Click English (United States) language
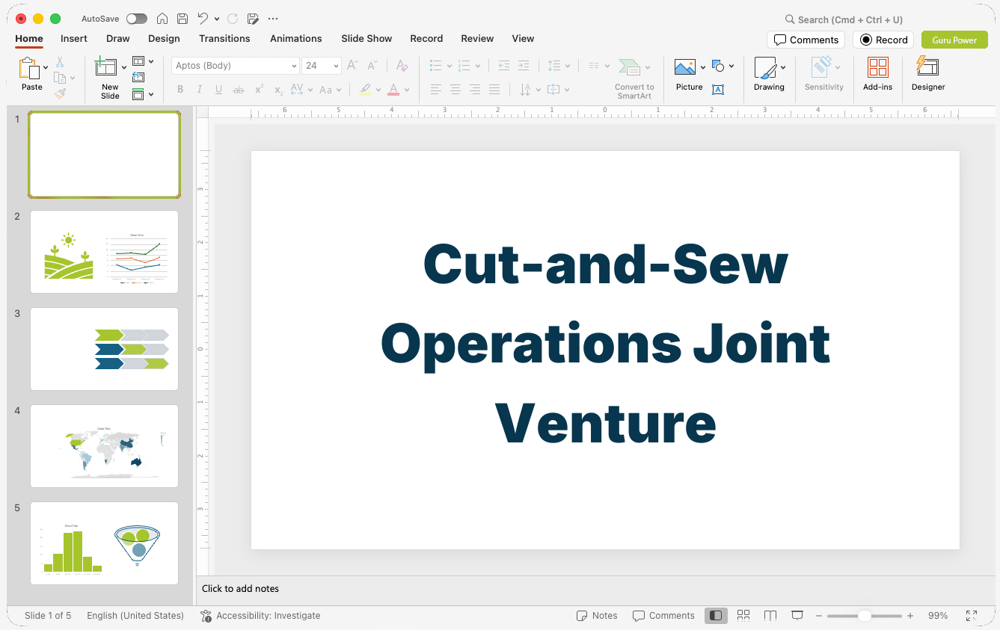The height and width of the screenshot is (630, 1000). pos(135,616)
